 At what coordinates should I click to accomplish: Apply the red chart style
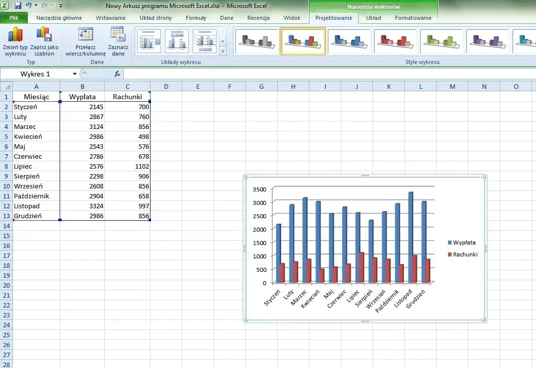coord(395,42)
